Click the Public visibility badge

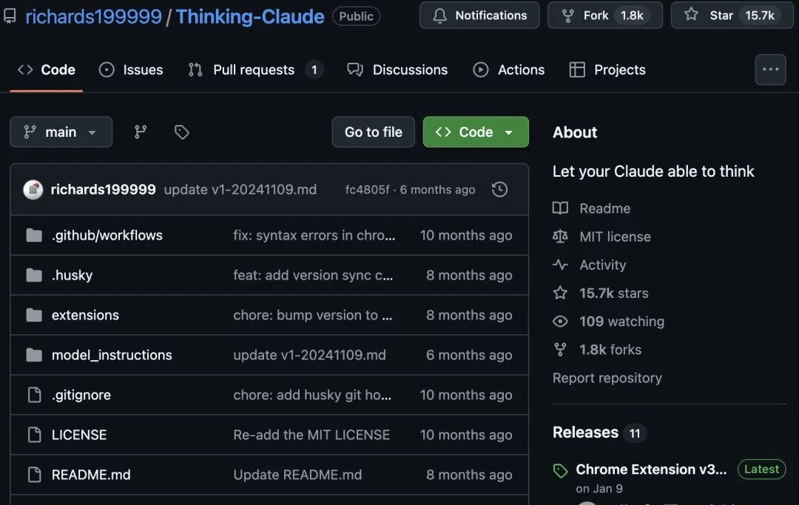click(356, 16)
